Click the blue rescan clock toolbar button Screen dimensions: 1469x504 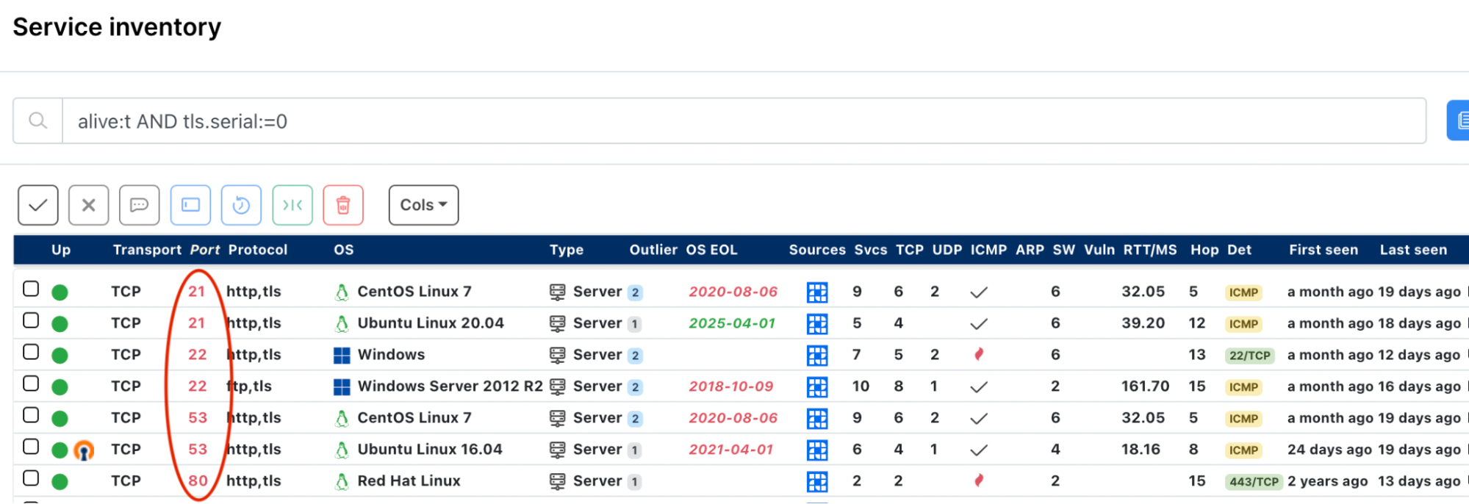pos(242,205)
